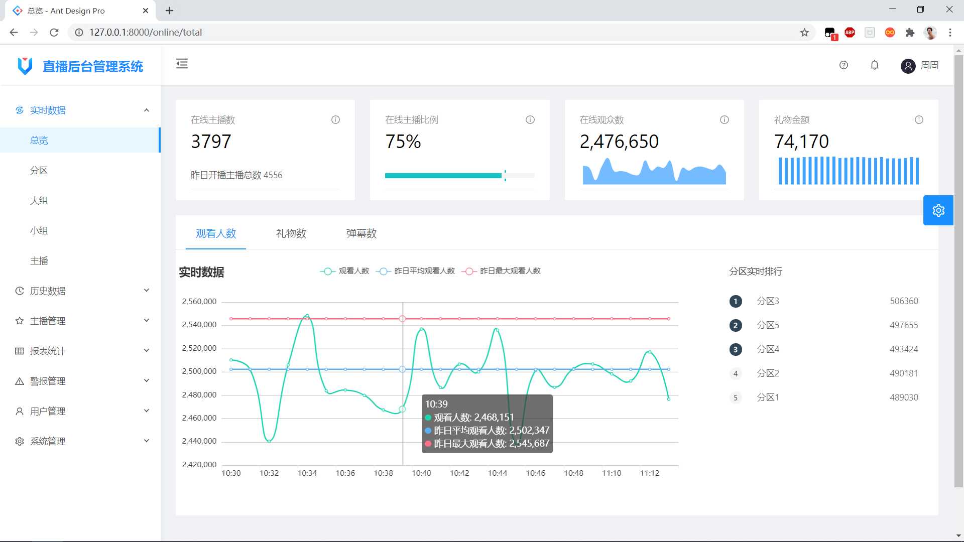Viewport: 964px width, 542px height.
Task: Toggle the 昨日最大观看人数 legend series
Action: coord(502,271)
